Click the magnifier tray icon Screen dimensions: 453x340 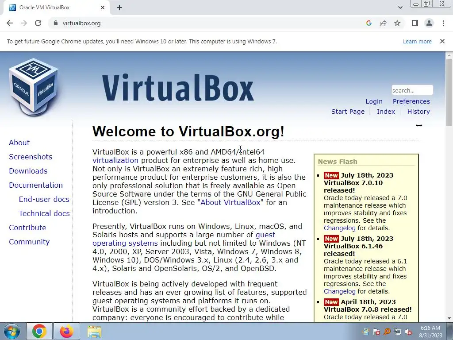[x=387, y=332]
